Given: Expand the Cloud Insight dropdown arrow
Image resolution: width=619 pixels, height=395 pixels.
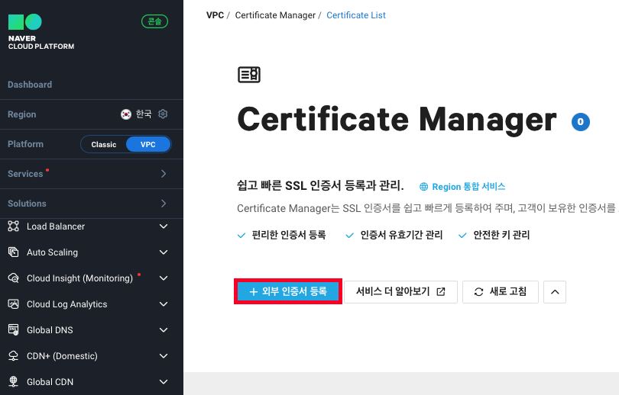Looking at the screenshot, I should (164, 278).
